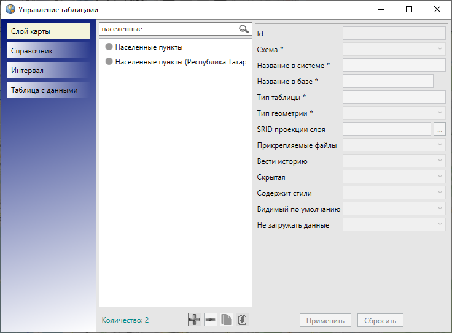Click the search magnifier icon
The image size is (452, 333).
[x=244, y=29]
